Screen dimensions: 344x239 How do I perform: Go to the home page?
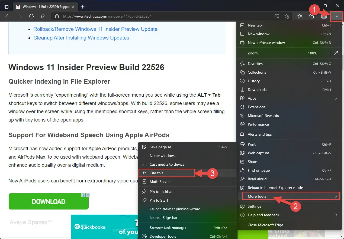point(43,16)
